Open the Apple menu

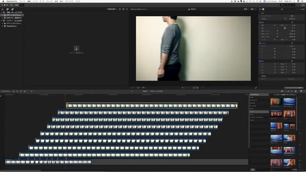pos(3,1)
